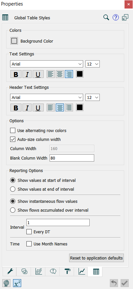Open the Text Settings font dropdown
133x289 pixels.
47,64
